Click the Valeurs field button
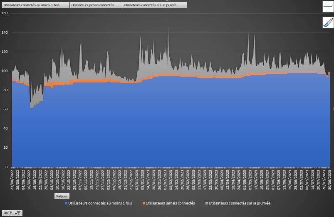 tap(62, 196)
